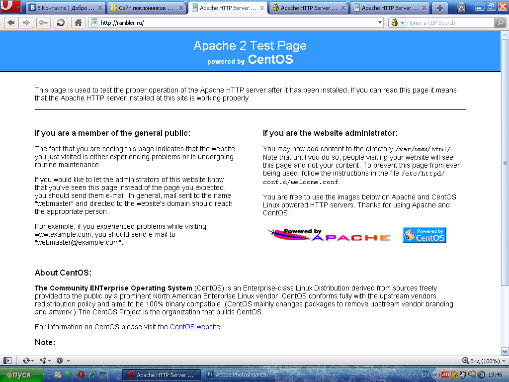Go to the Home page
509x382 pixels.
click(78, 23)
